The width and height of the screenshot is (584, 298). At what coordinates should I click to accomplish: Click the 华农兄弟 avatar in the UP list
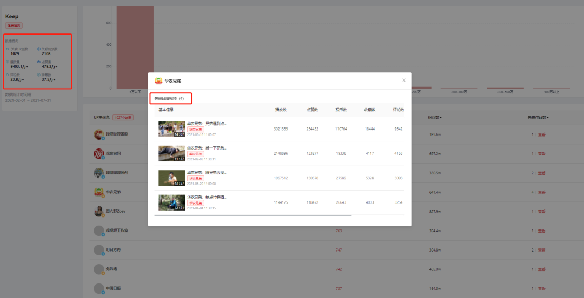click(99, 192)
